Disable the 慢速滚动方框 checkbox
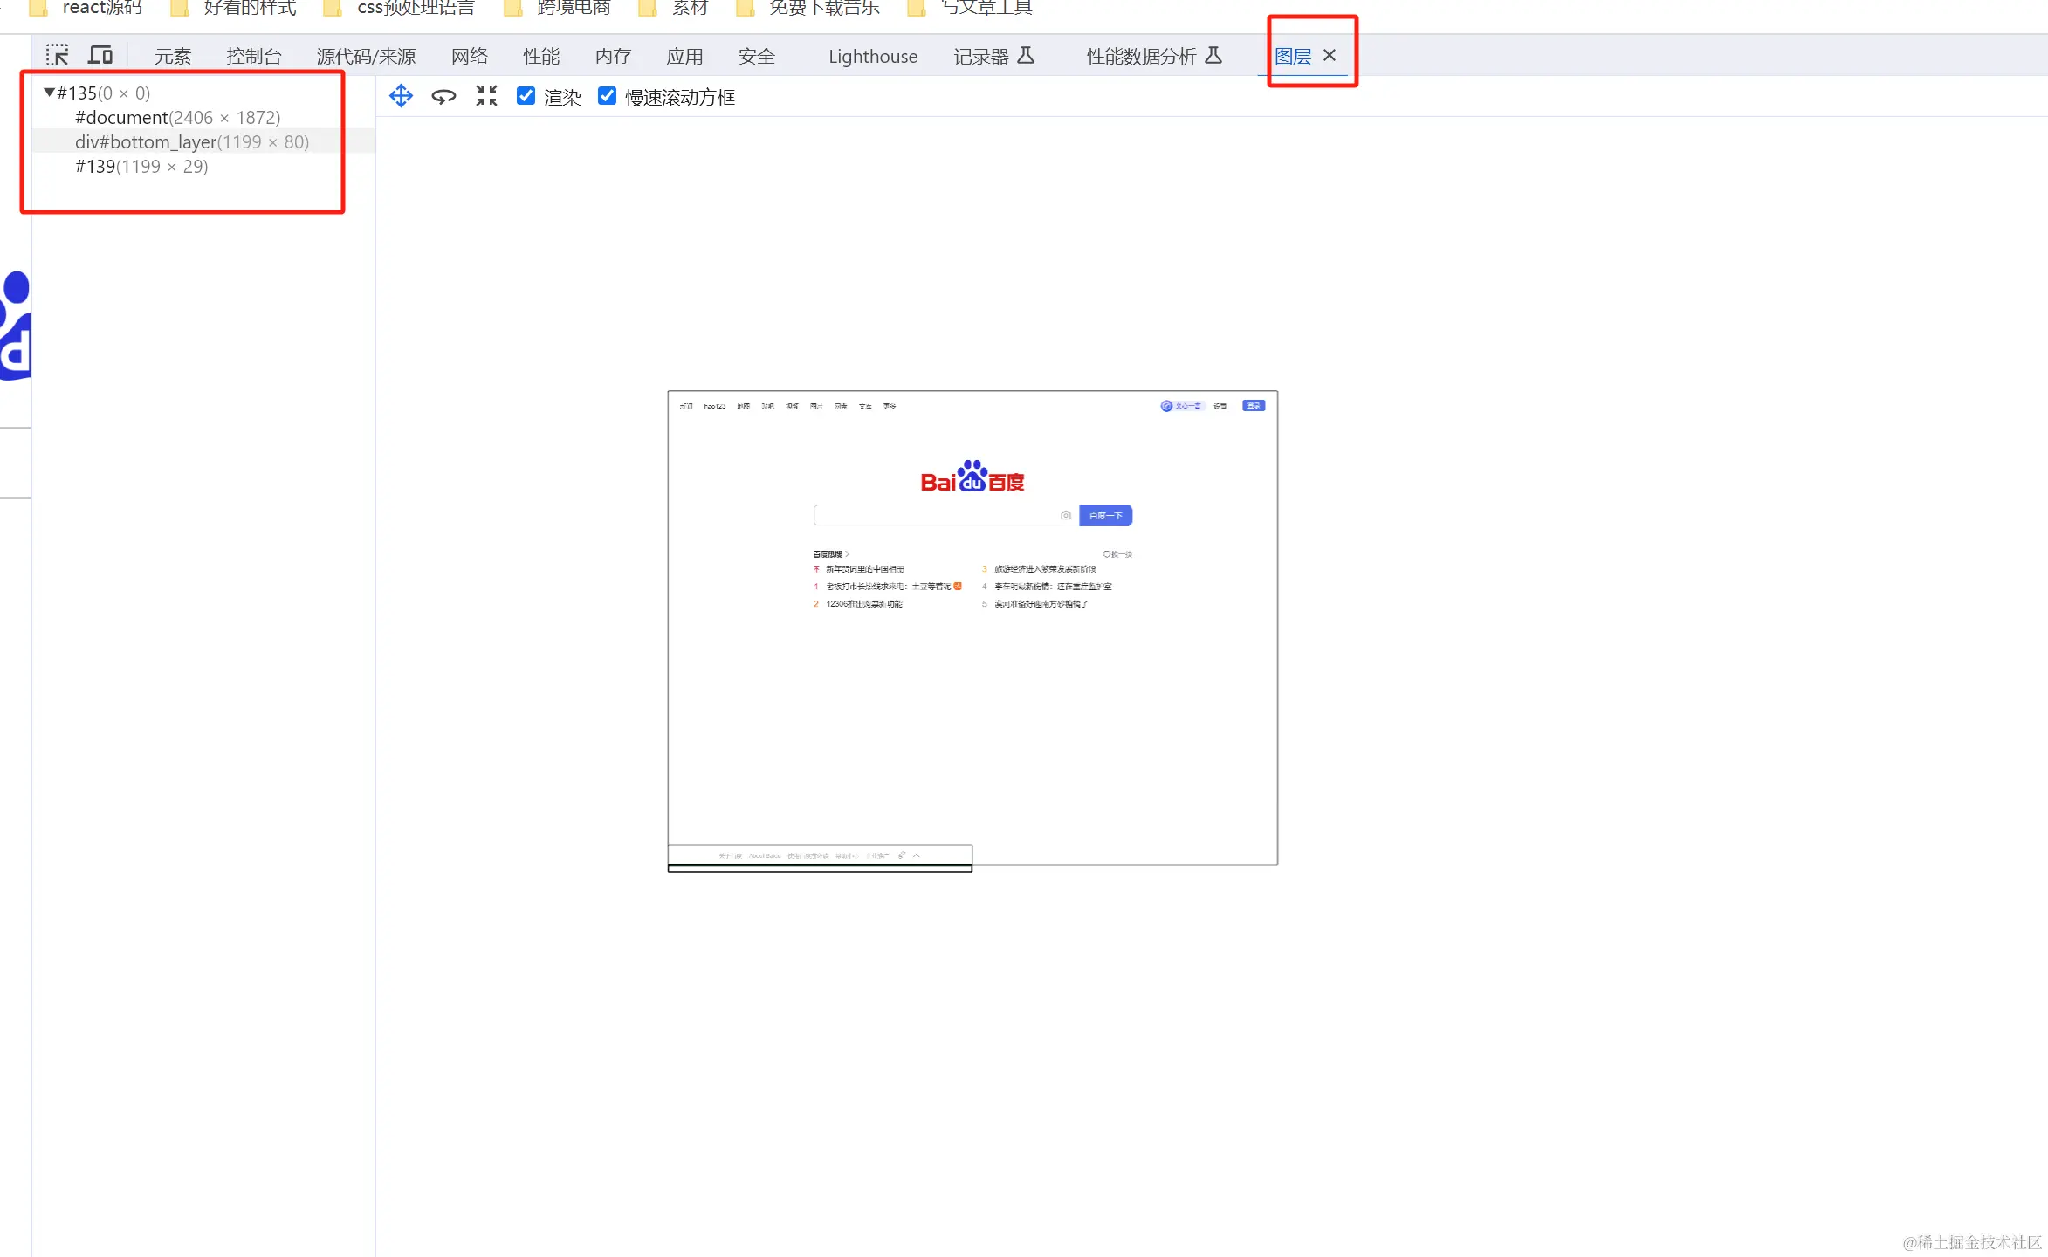This screenshot has width=2048, height=1257. pyautogui.click(x=607, y=96)
